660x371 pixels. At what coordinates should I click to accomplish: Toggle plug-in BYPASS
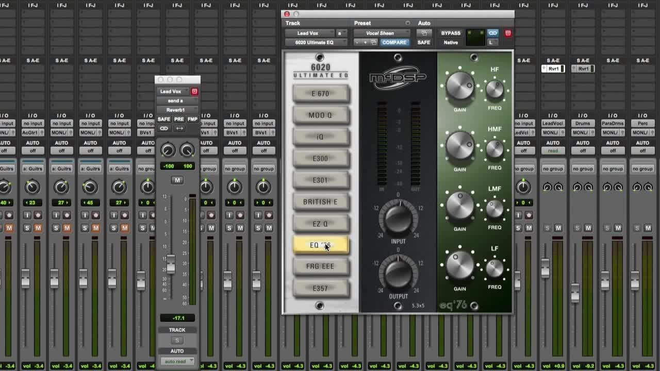pyautogui.click(x=451, y=33)
